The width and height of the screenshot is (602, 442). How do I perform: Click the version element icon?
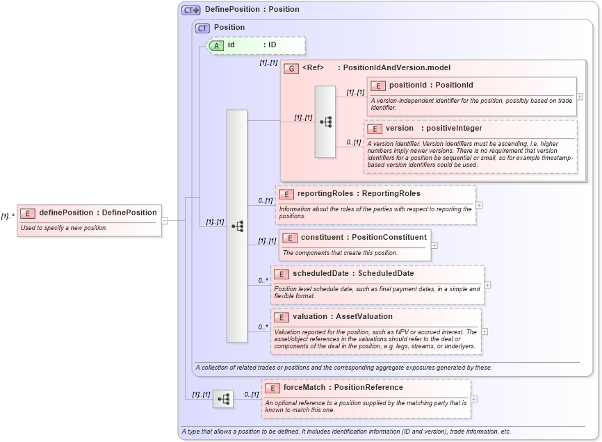tap(373, 129)
